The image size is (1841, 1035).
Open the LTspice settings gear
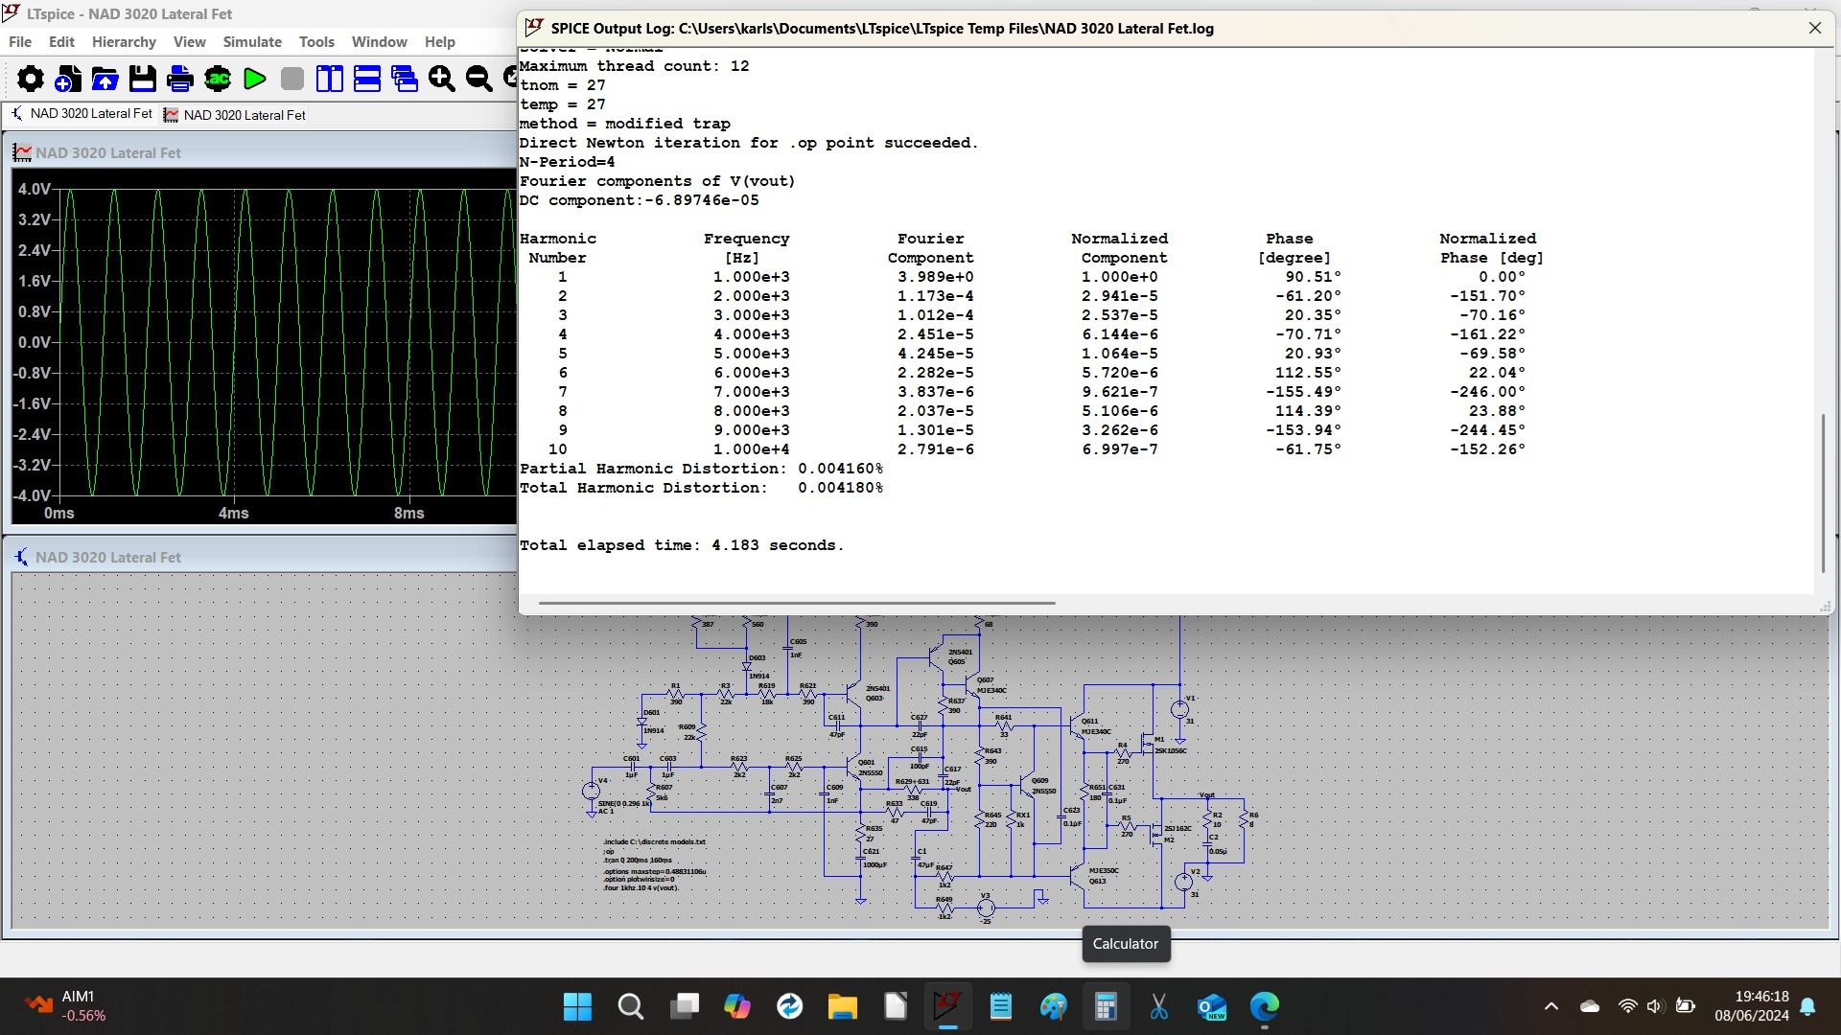click(x=31, y=79)
